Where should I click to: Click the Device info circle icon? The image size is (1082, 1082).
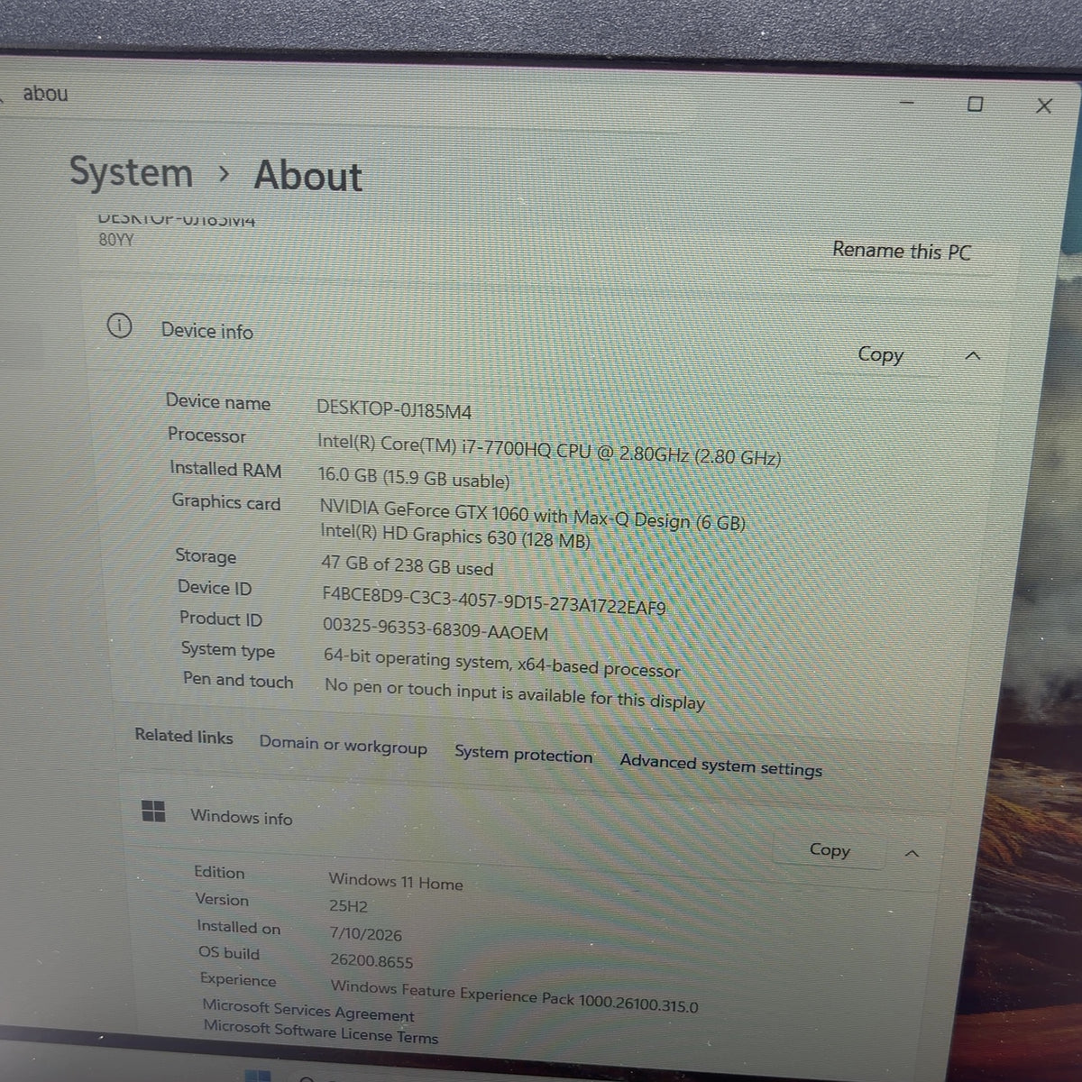(x=119, y=326)
